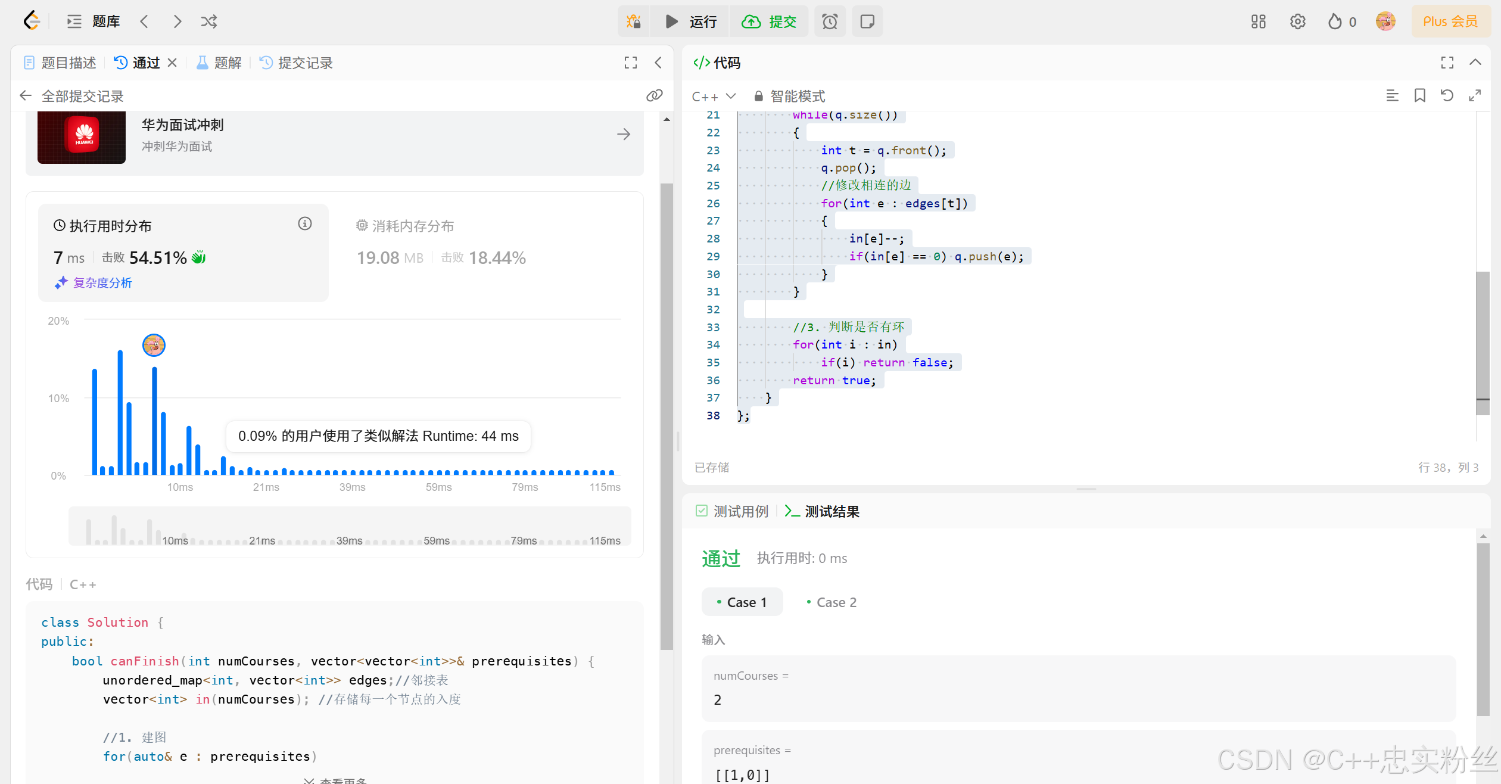Image resolution: width=1501 pixels, height=784 pixels.
Task: Click code editor scrollbar
Action: pos(1483,343)
